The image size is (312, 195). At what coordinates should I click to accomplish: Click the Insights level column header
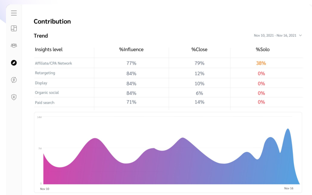click(49, 50)
